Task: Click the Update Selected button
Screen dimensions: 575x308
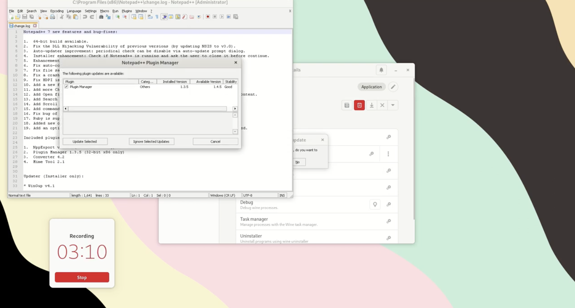Action: (x=85, y=142)
